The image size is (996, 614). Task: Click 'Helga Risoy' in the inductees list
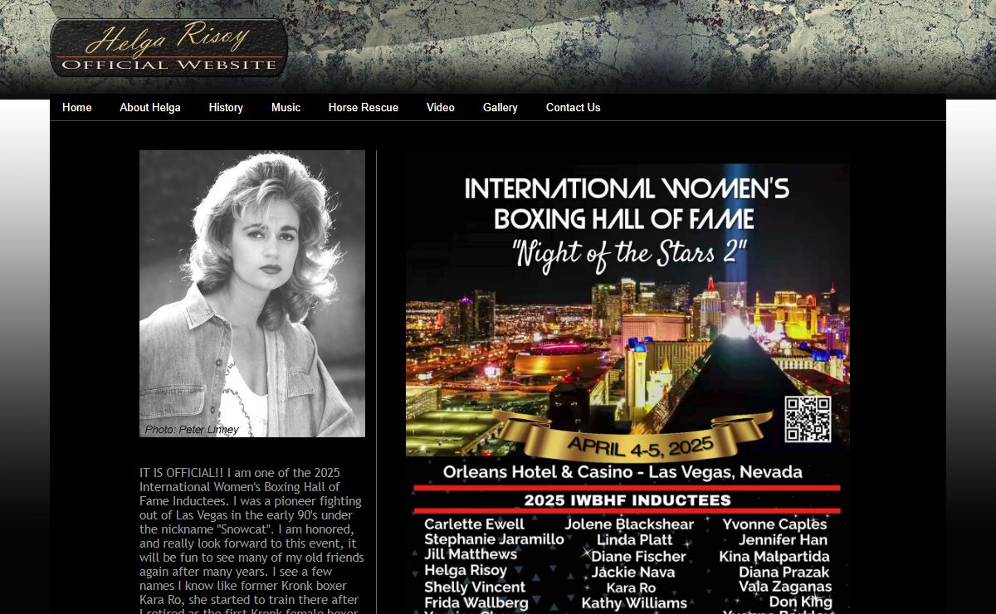(x=466, y=571)
